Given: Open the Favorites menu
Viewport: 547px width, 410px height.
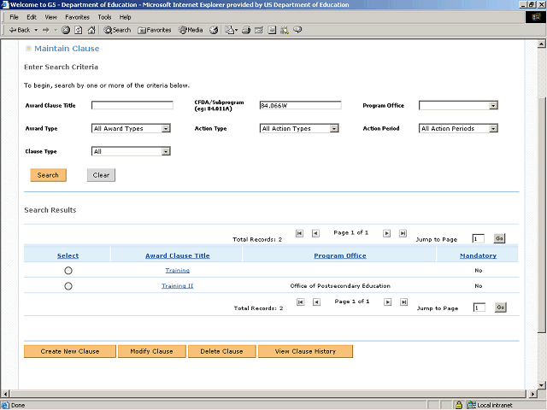Looking at the screenshot, I should (77, 17).
